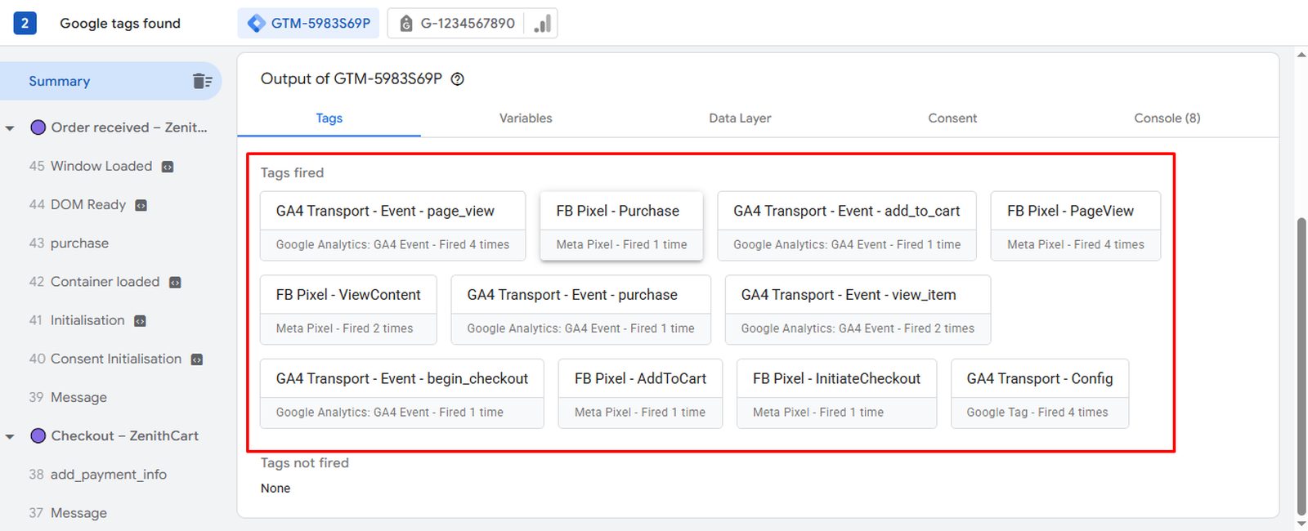The width and height of the screenshot is (1308, 531).
Task: Open the FB Pixel - PageView tag card
Action: 1075,226
